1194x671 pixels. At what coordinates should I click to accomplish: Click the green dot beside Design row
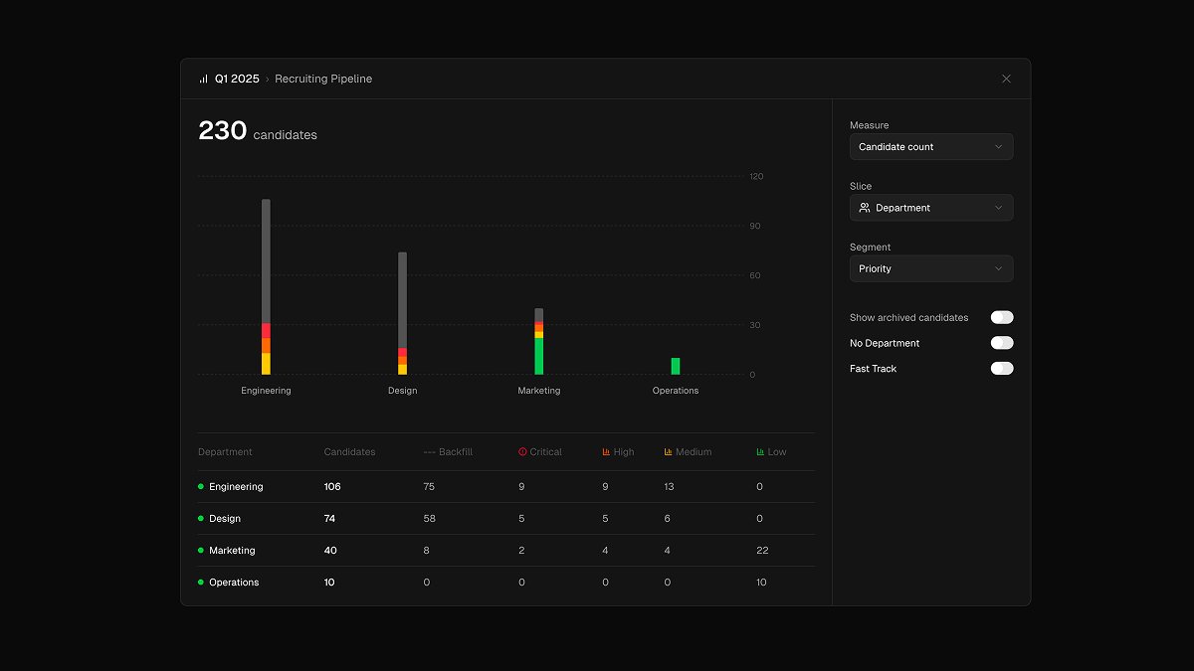[201, 518]
